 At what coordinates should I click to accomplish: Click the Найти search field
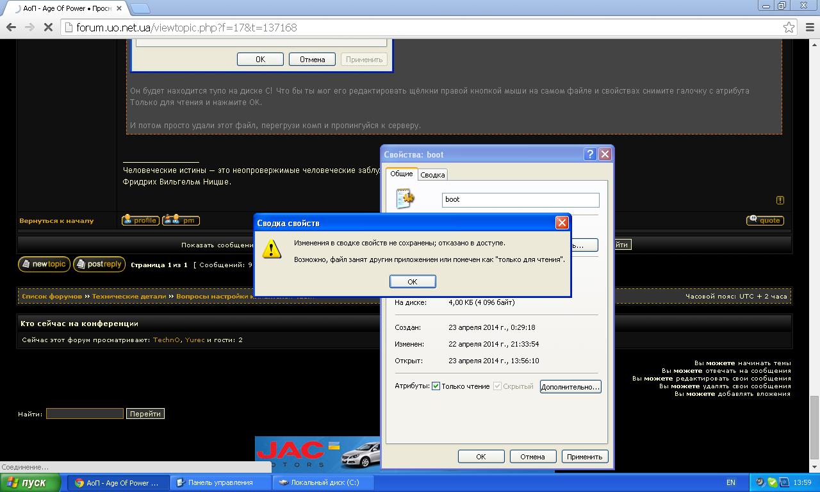(85, 414)
